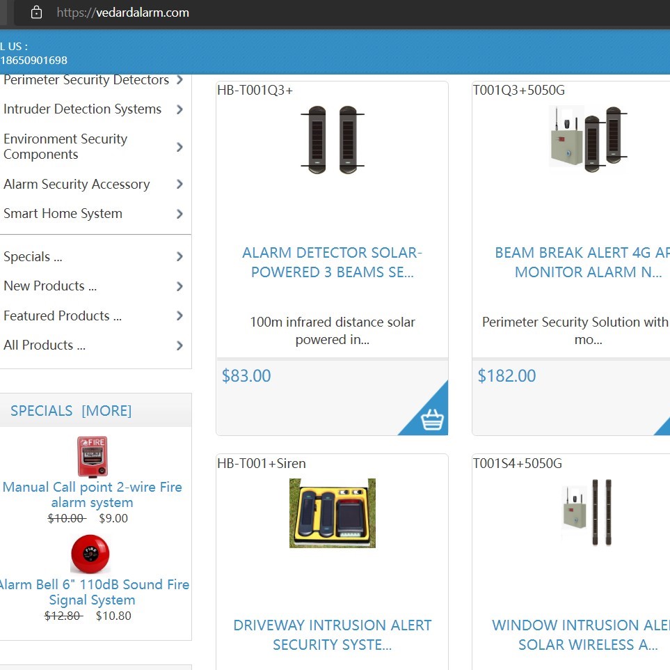The height and width of the screenshot is (670, 670).
Task: Expand the Specials section chevron
Action: (x=180, y=256)
